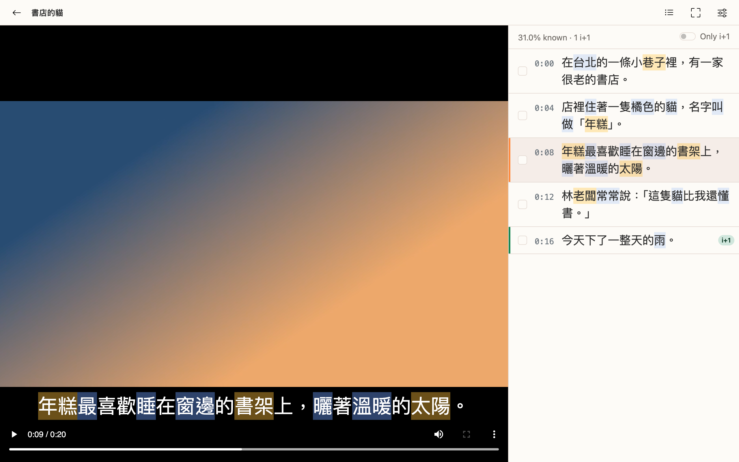This screenshot has height=462, width=739.
Task: Click 年糕 in the video subtitle
Action: coord(58,406)
